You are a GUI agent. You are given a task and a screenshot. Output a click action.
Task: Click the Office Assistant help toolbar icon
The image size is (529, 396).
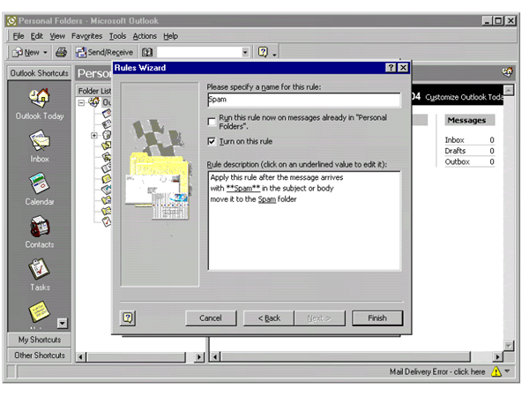[263, 52]
